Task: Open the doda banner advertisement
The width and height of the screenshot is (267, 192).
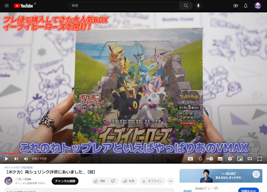Action: [221, 176]
